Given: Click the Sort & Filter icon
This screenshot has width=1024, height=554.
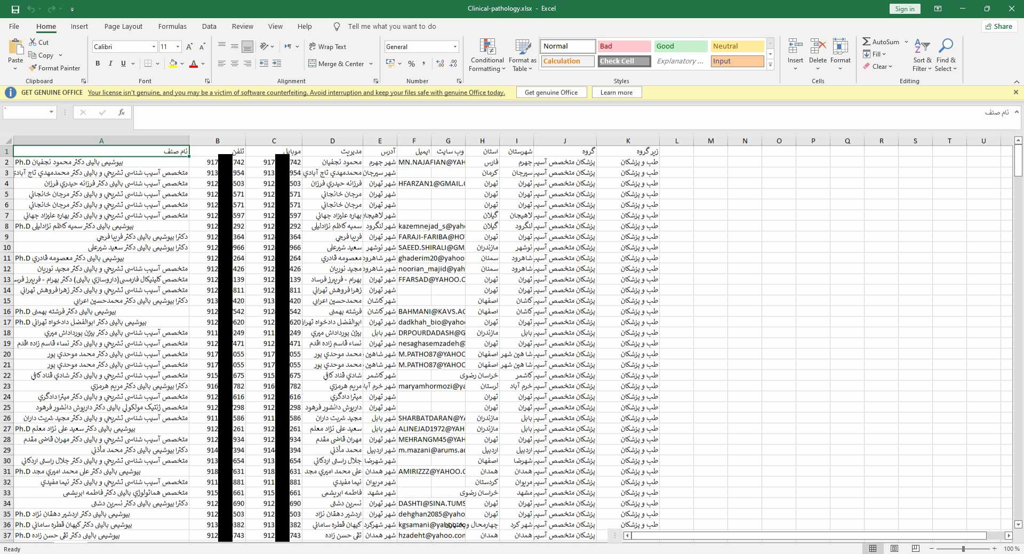Looking at the screenshot, I should coord(922,55).
